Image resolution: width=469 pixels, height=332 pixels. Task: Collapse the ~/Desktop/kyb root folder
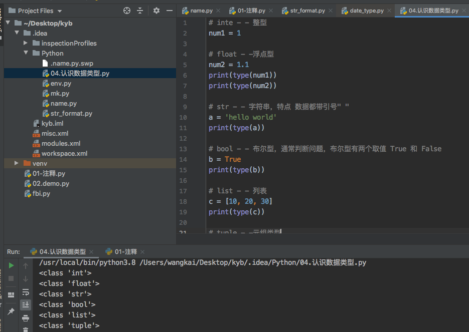coord(8,23)
